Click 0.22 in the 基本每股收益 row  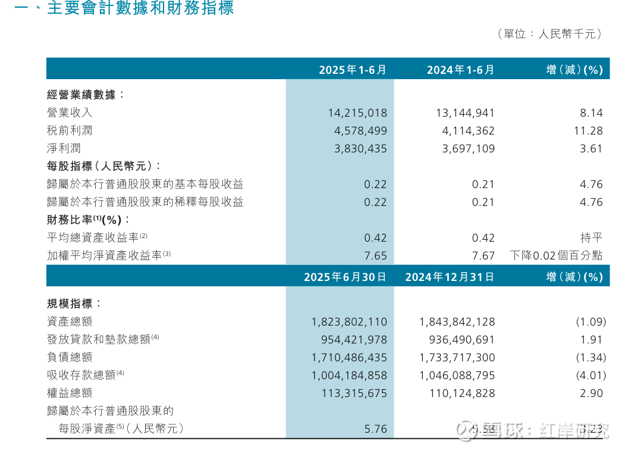pos(375,185)
